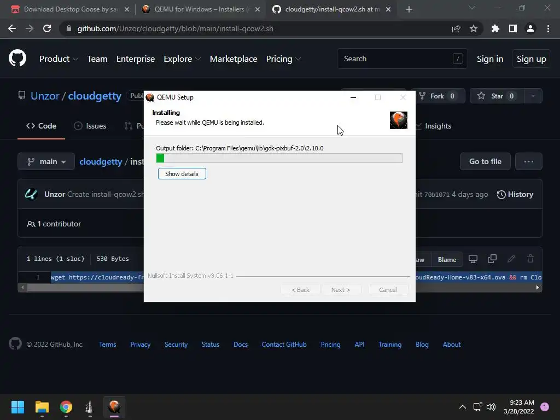
Task: Open the Terms footer link
Action: point(108,345)
